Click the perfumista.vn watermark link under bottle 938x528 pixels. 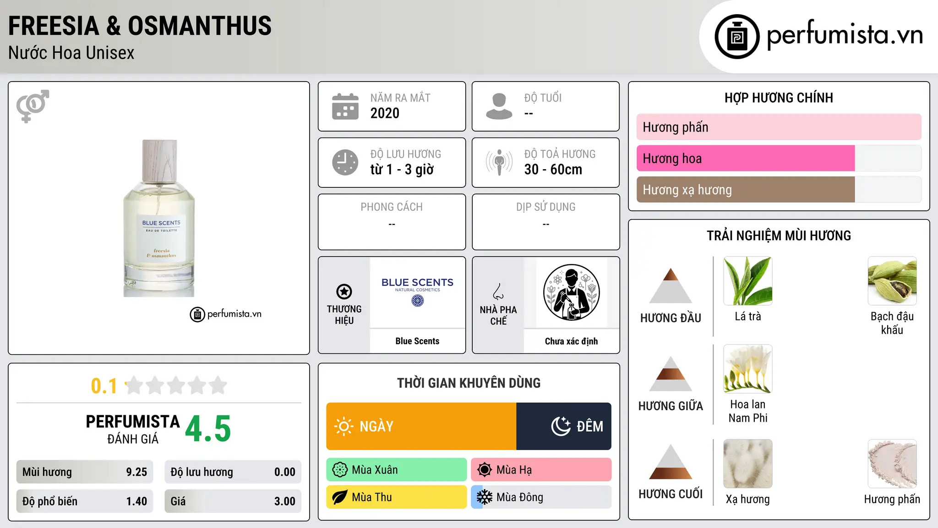[x=226, y=314]
